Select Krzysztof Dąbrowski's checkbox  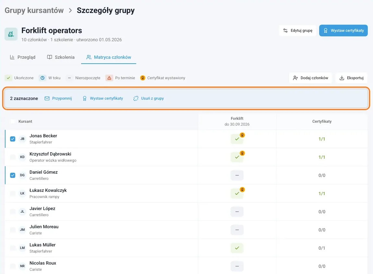[x=13, y=157]
